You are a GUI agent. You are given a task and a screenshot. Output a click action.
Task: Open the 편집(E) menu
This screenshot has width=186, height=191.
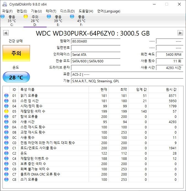click(22, 11)
